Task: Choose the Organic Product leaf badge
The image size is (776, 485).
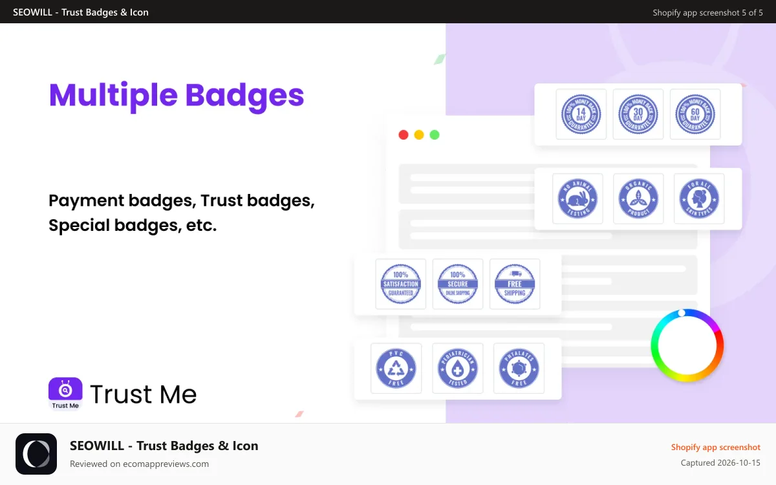Action: tap(638, 199)
